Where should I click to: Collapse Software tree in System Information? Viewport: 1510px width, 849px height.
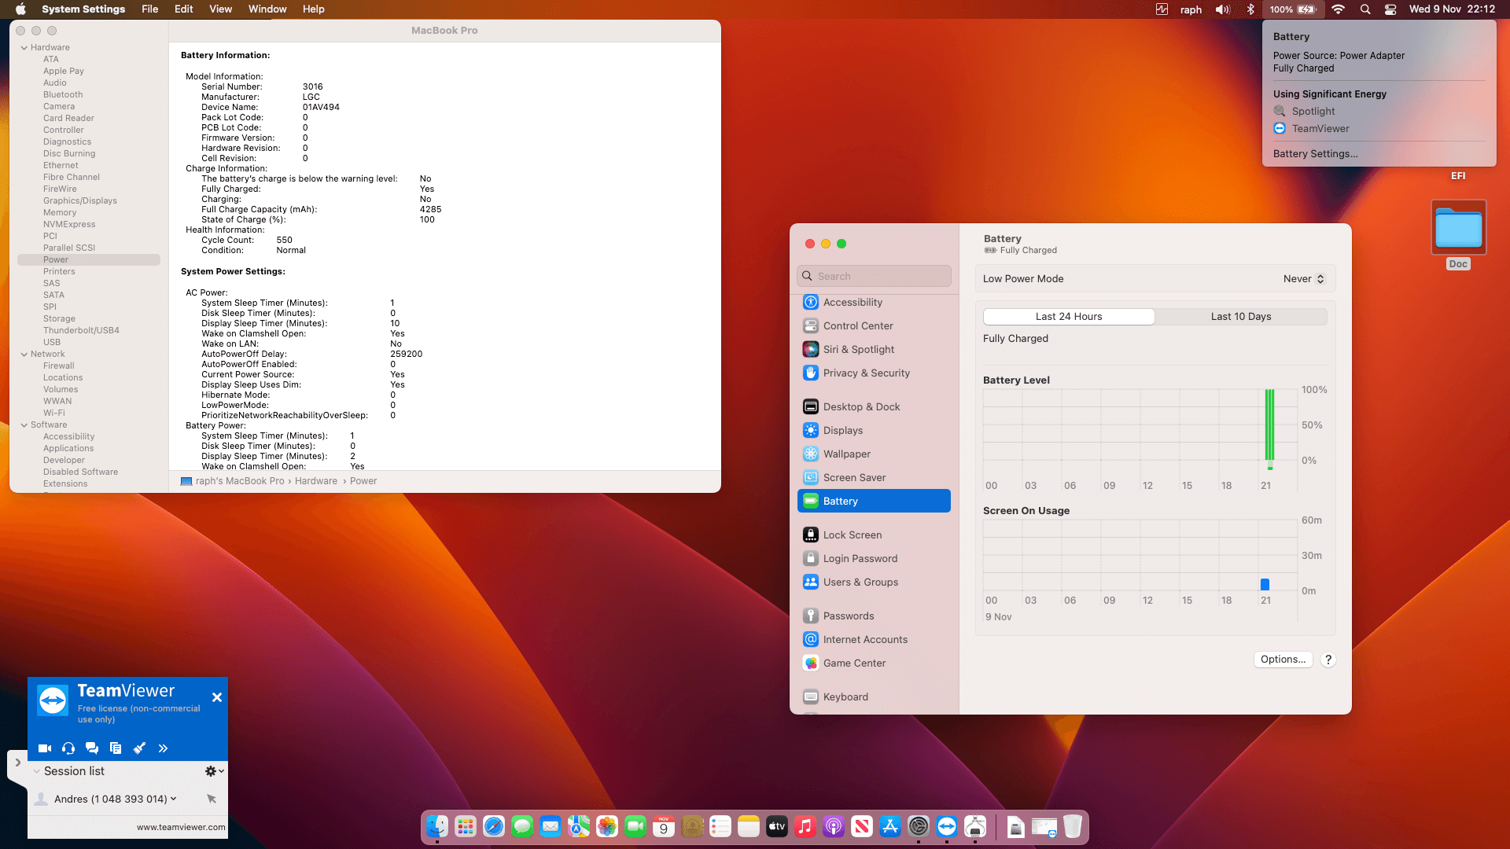[24, 425]
